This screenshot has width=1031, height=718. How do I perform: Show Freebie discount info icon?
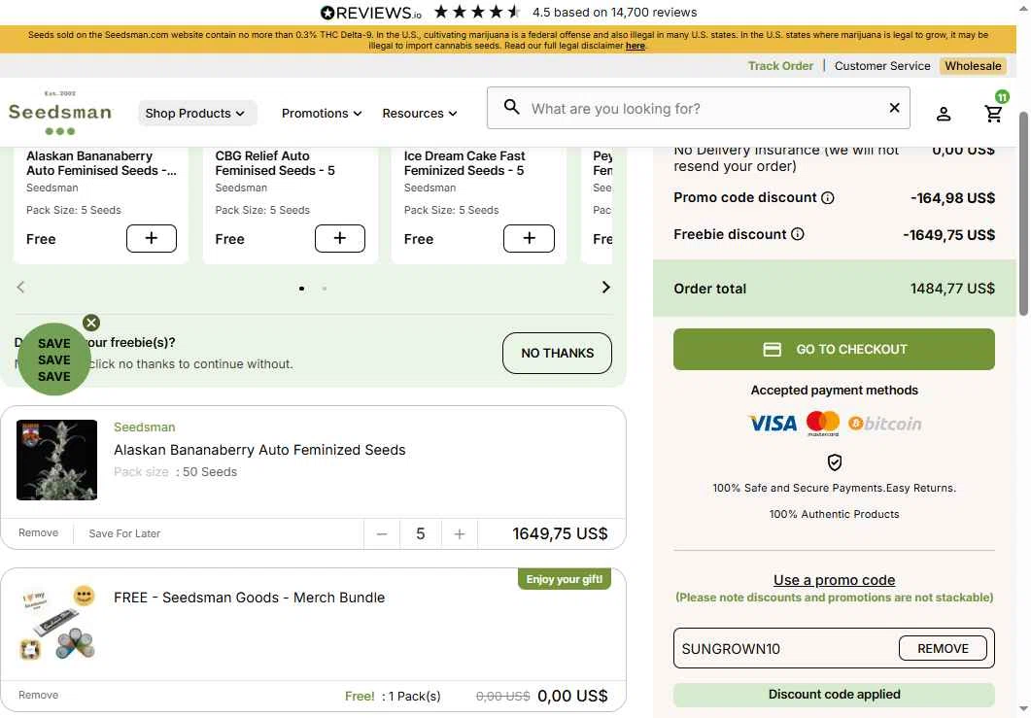click(798, 234)
